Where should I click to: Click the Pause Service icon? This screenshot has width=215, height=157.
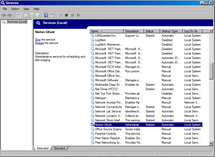(x=73, y=15)
